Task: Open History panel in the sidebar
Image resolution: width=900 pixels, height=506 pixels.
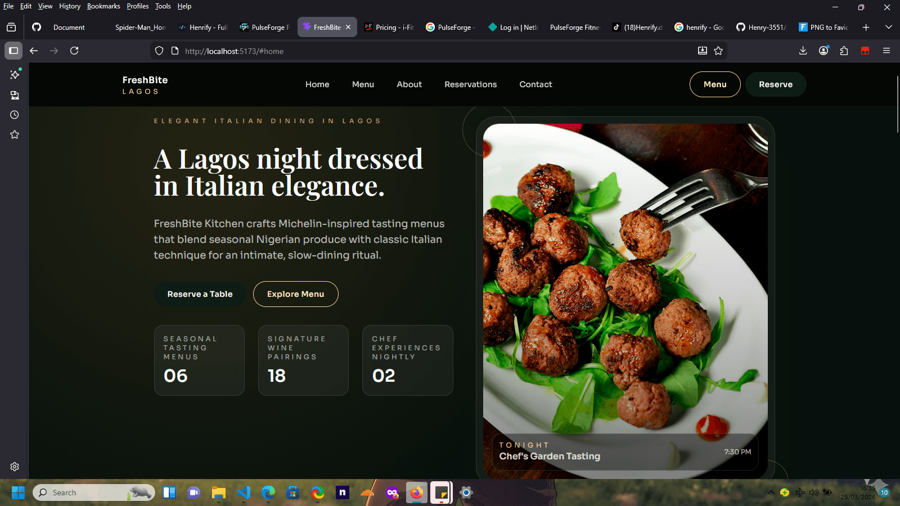Action: [x=15, y=115]
